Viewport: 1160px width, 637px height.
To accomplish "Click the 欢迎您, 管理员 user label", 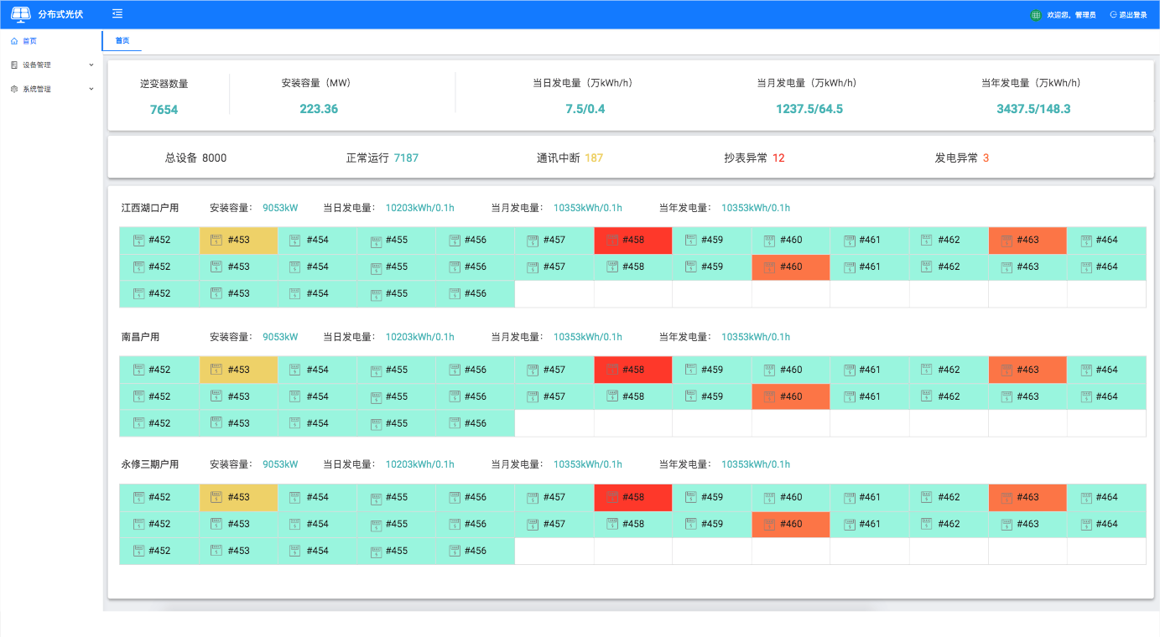I will 1072,14.
